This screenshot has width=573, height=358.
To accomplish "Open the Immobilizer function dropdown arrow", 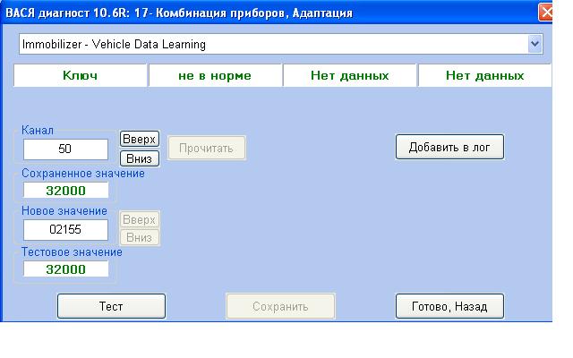I will [535, 44].
